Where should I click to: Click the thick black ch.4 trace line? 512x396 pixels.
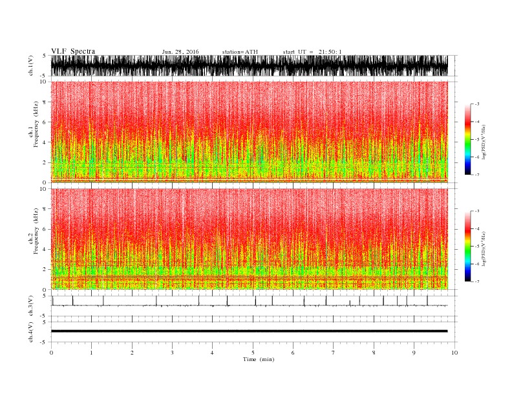click(249, 331)
